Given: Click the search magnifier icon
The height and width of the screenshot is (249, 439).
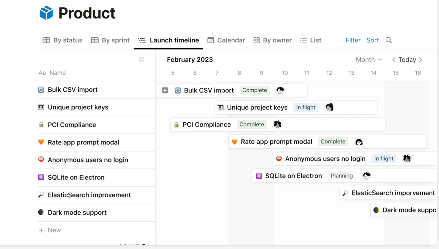Looking at the screenshot, I should [x=389, y=40].
